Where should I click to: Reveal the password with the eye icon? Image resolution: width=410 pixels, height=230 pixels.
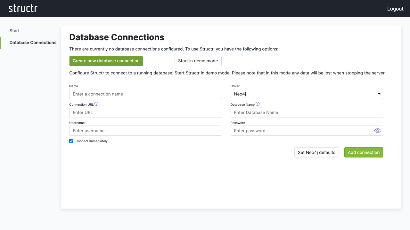coord(377,130)
